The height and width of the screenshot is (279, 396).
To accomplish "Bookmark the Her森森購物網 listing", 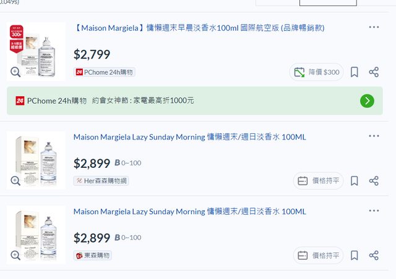I will [x=355, y=181].
